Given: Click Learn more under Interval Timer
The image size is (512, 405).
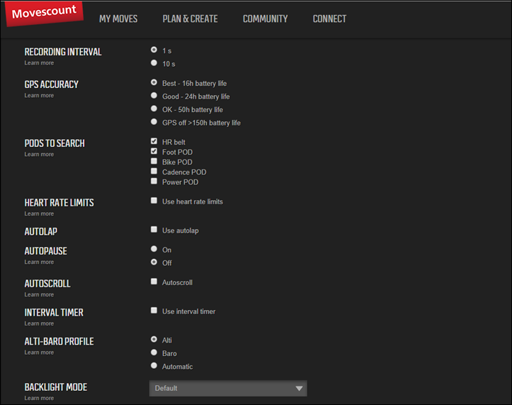Looking at the screenshot, I should point(39,323).
